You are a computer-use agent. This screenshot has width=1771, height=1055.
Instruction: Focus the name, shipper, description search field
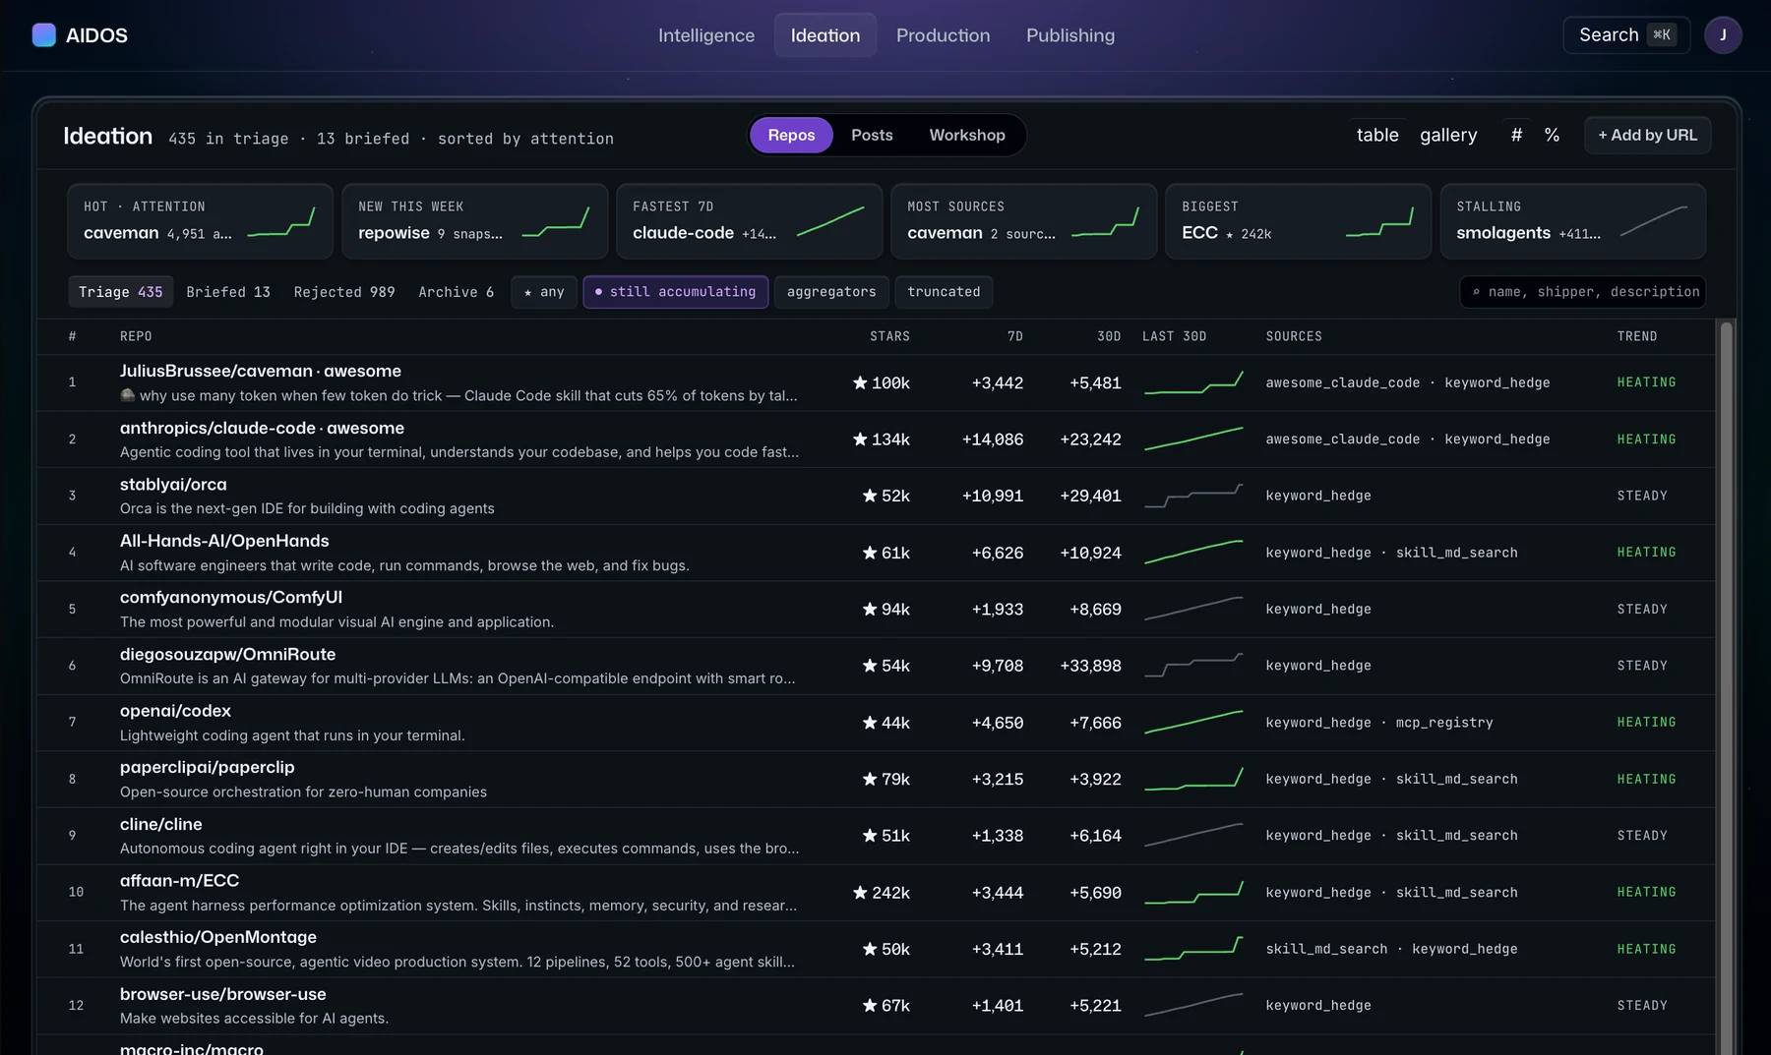pyautogui.click(x=1582, y=292)
